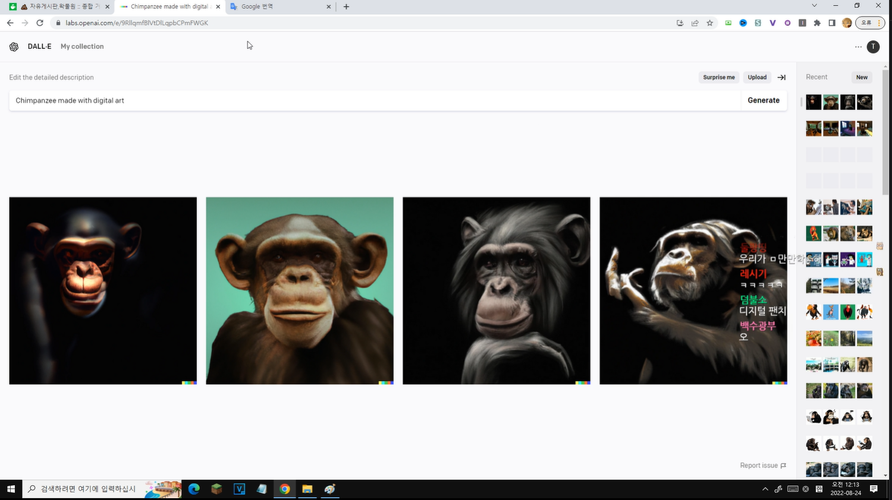Share this page via the share icon
The image size is (892, 500).
click(x=695, y=23)
